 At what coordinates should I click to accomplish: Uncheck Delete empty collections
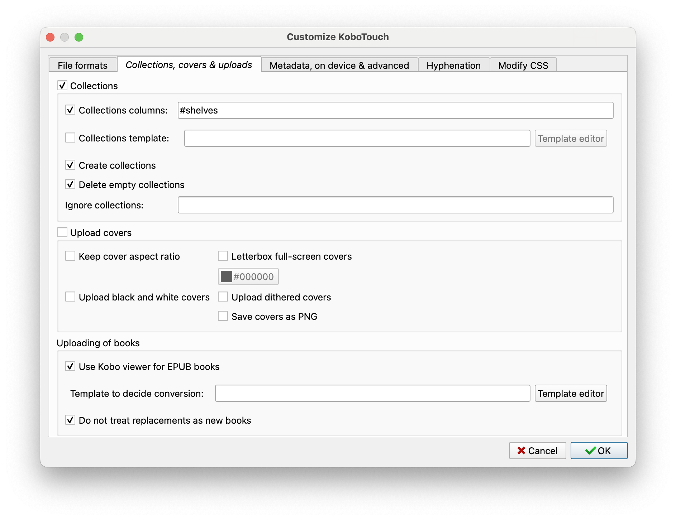pyautogui.click(x=70, y=184)
